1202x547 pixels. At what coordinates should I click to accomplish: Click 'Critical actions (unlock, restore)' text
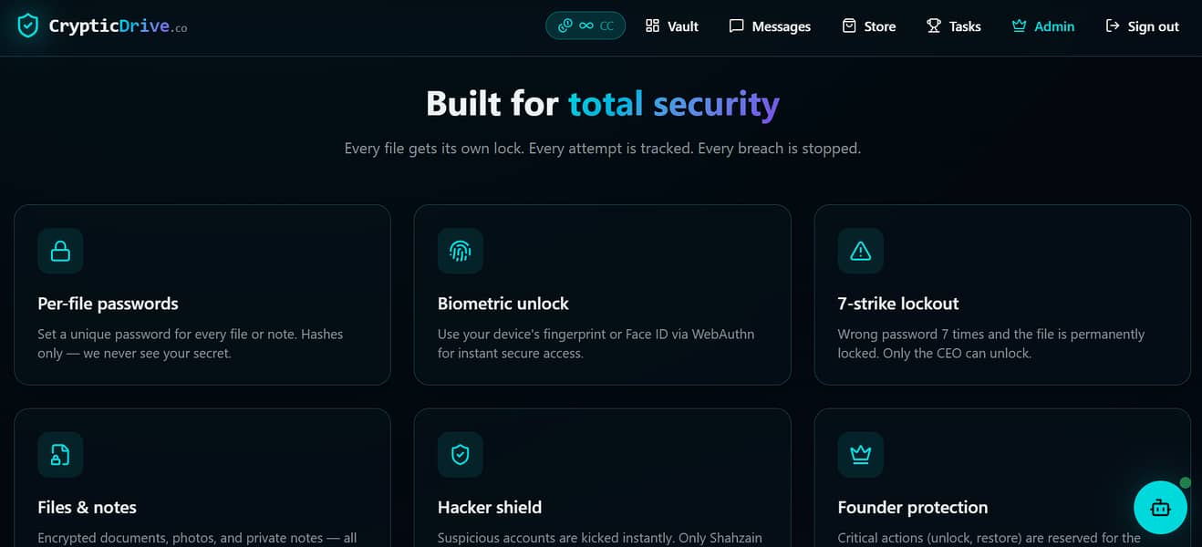click(990, 538)
